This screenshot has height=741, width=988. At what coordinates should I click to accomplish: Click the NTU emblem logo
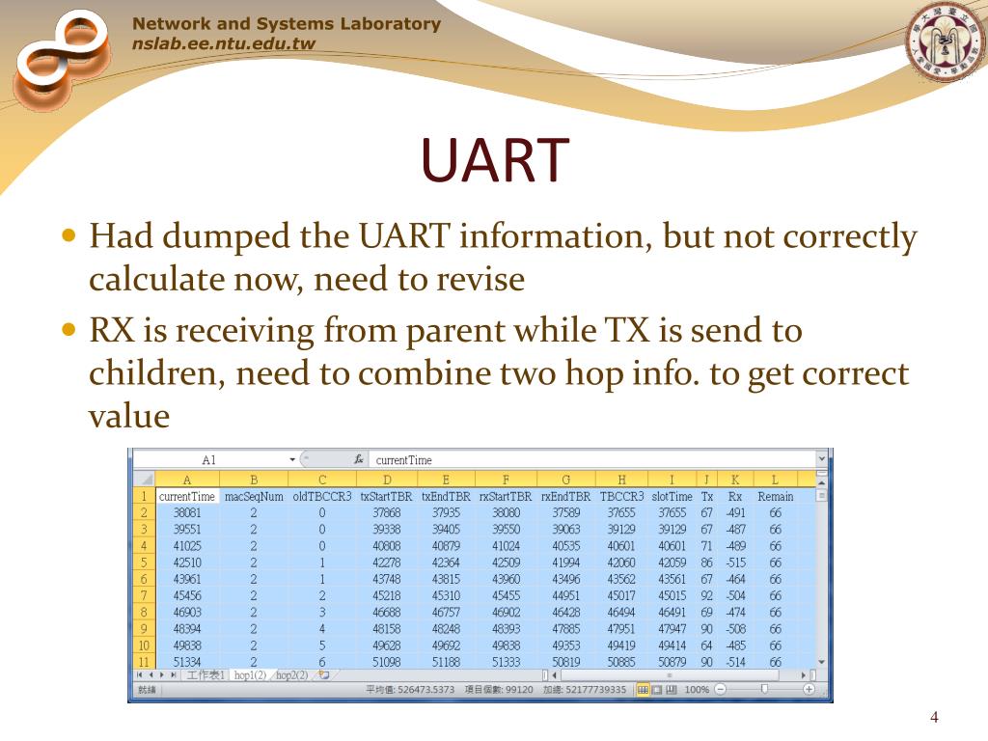[x=945, y=43]
